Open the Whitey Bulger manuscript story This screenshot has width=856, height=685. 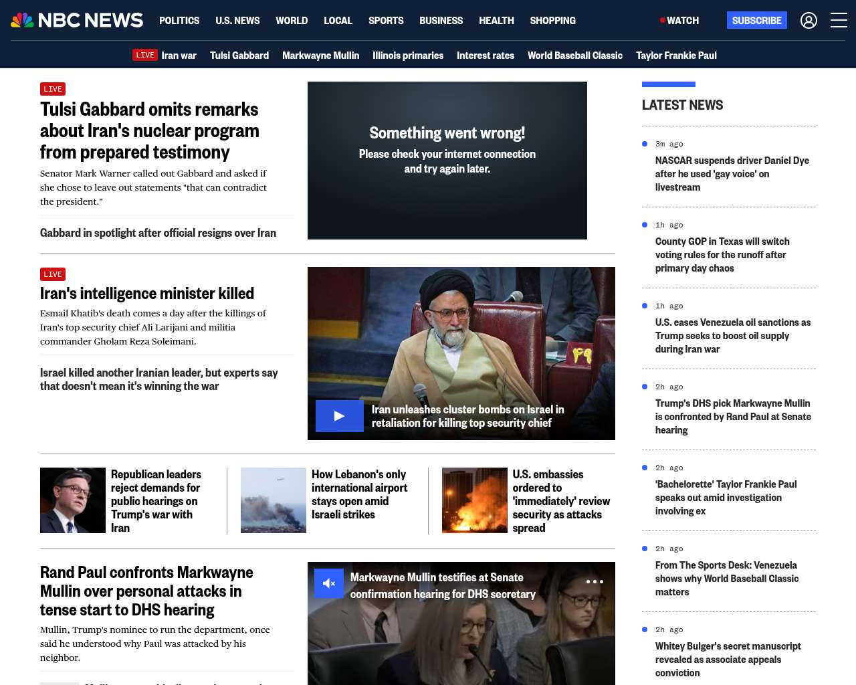click(728, 659)
